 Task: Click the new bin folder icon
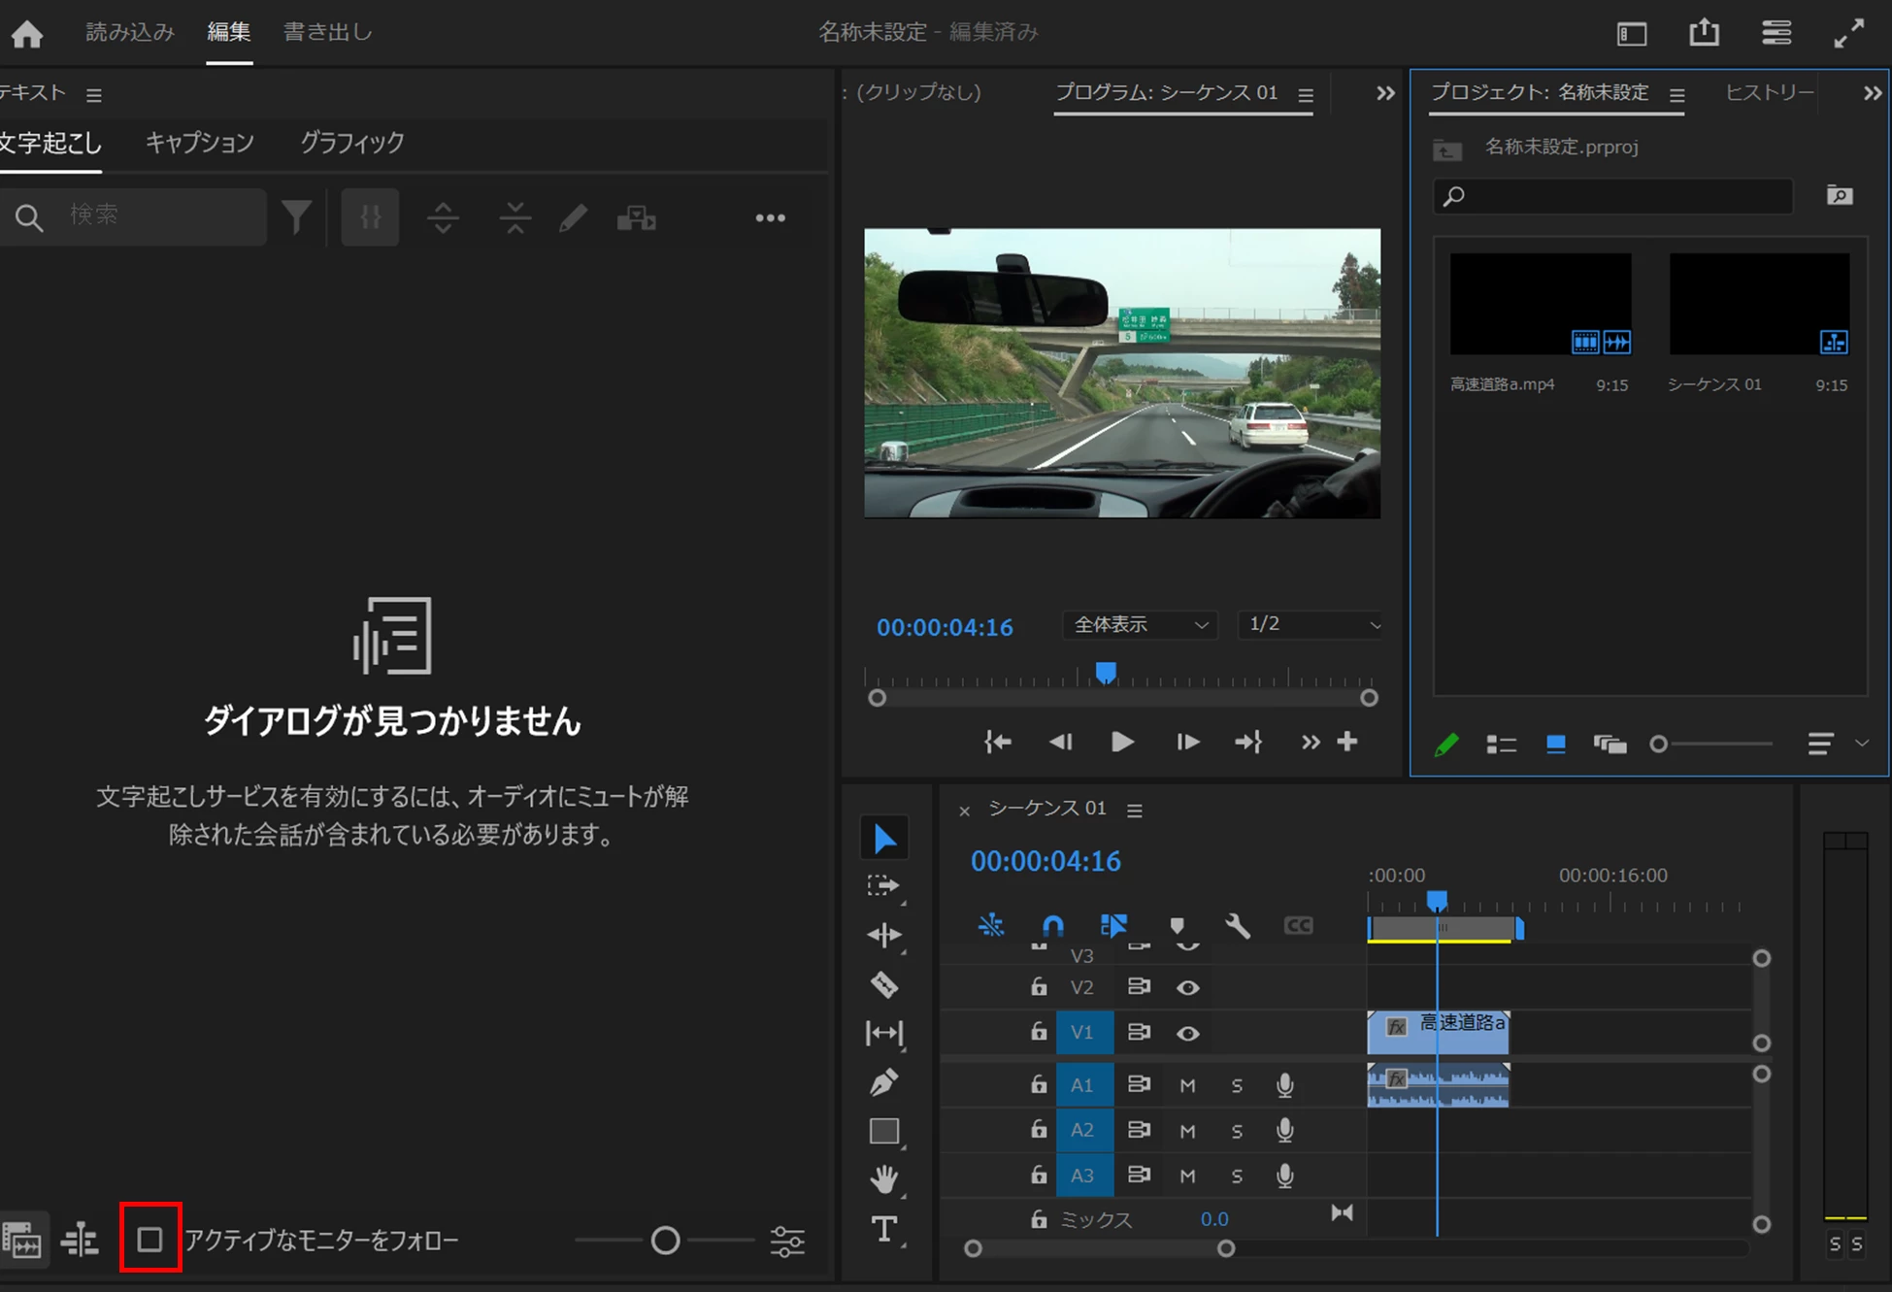(x=1839, y=196)
